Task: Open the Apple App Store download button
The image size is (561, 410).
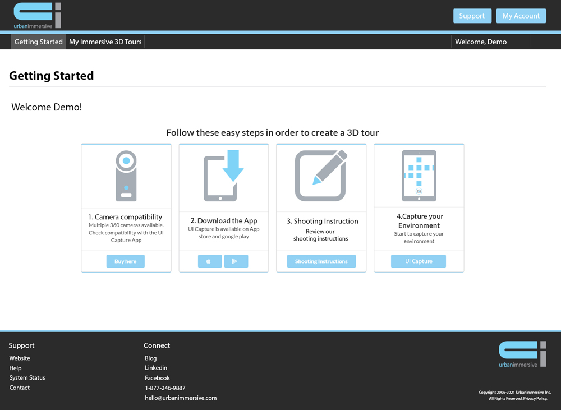Action: tap(210, 261)
